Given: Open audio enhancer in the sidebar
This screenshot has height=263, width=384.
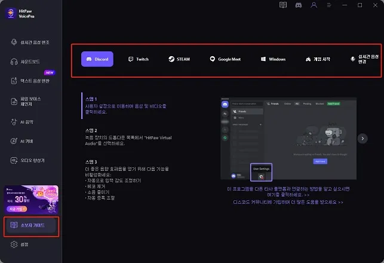Looking at the screenshot, I should (x=27, y=161).
